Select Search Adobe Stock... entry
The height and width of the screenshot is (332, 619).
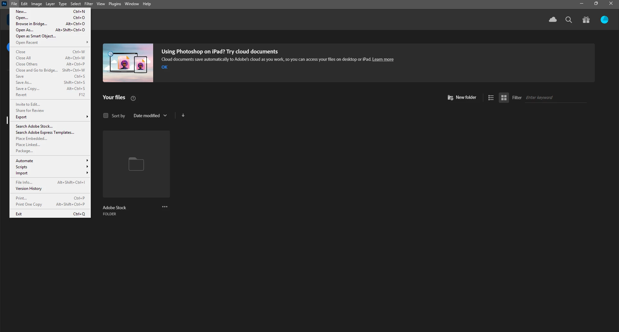point(50,126)
